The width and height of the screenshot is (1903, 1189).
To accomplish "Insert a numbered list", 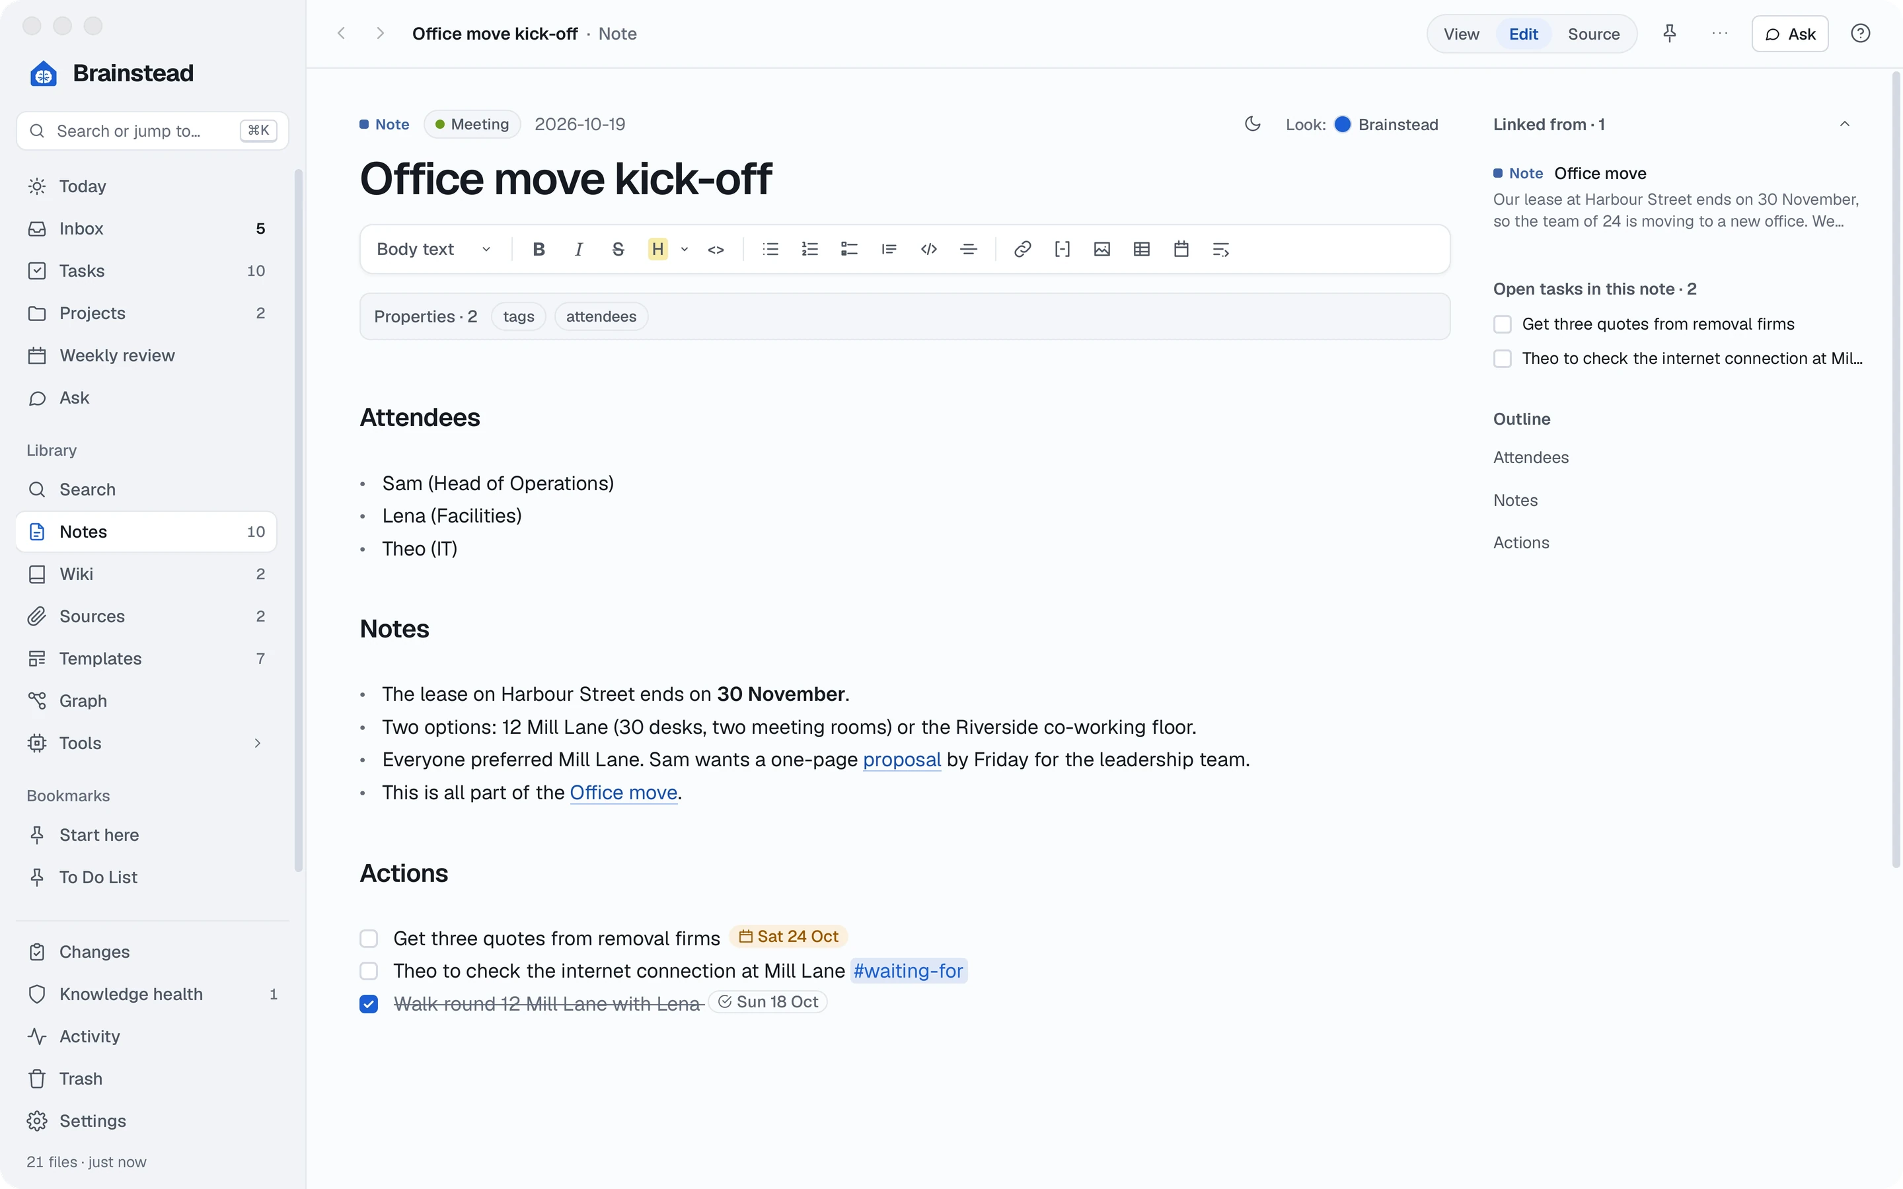I will click(x=810, y=249).
